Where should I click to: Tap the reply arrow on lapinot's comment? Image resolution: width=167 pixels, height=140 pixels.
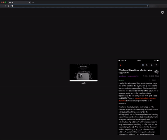pyautogui.click(x=149, y=80)
